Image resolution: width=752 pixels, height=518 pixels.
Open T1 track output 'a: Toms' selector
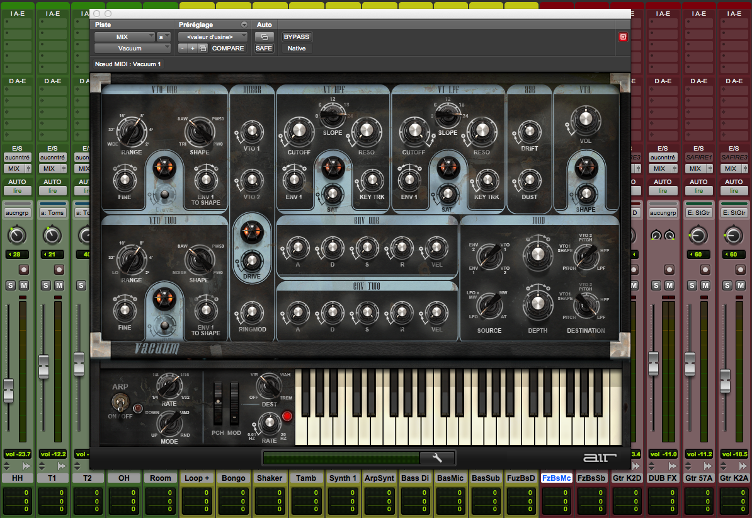point(52,212)
